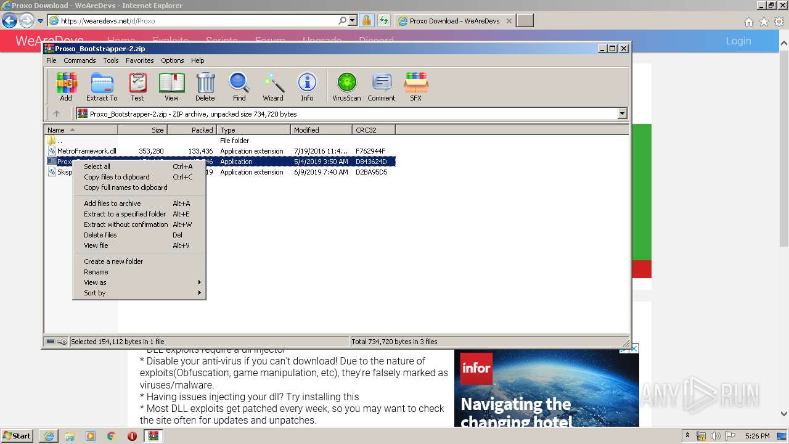Viewport: 789px width, 444px height.
Task: Click the Delete trash can toolbar icon
Action: 205,86
